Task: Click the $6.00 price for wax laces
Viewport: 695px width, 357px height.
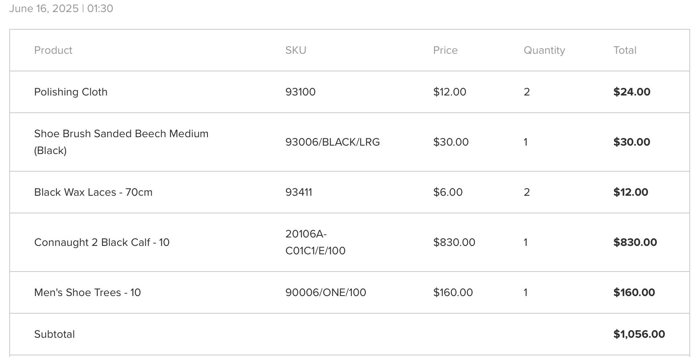Action: pos(448,192)
